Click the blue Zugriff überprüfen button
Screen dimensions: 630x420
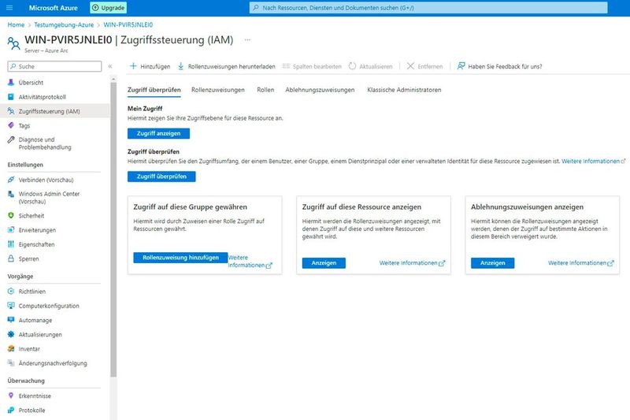161,177
